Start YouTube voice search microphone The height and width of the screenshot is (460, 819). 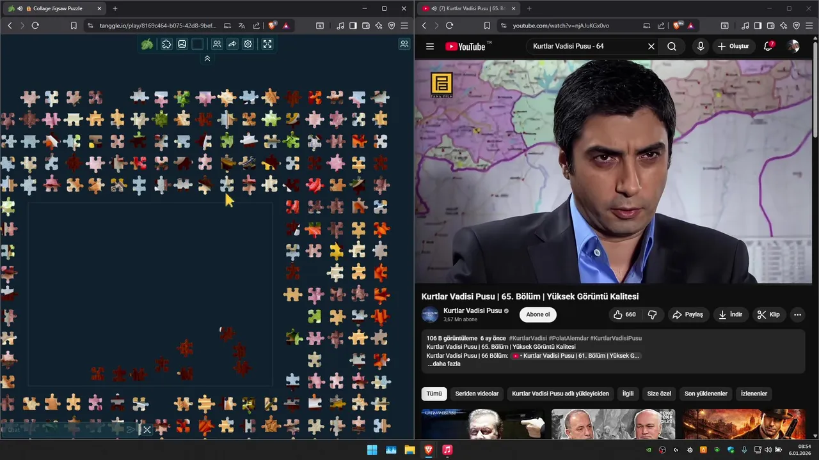701,46
